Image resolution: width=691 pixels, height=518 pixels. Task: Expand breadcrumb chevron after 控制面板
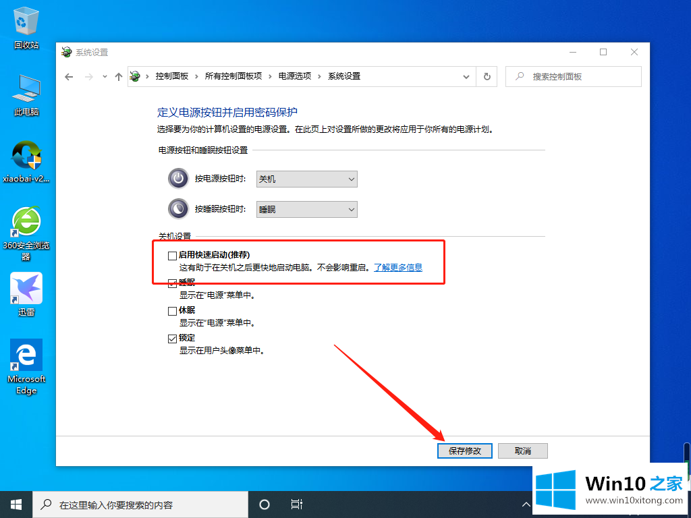[x=196, y=77]
